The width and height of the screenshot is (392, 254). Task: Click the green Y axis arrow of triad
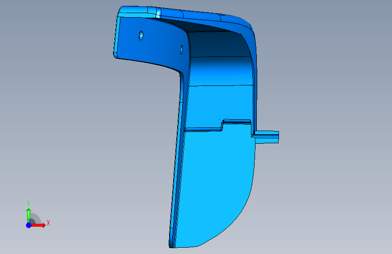(x=28, y=215)
